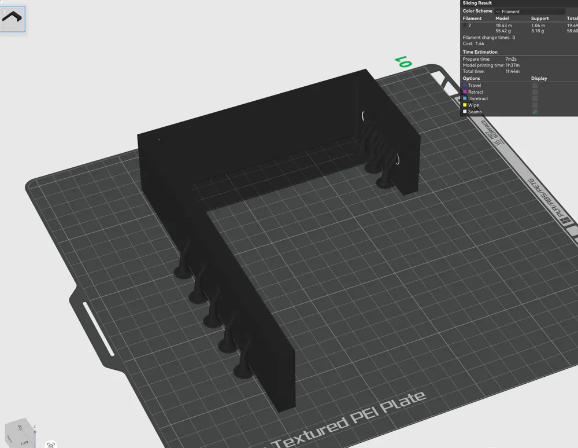The image size is (578, 448).
Task: Click the magenta Retract color swatch
Action: tap(465, 92)
